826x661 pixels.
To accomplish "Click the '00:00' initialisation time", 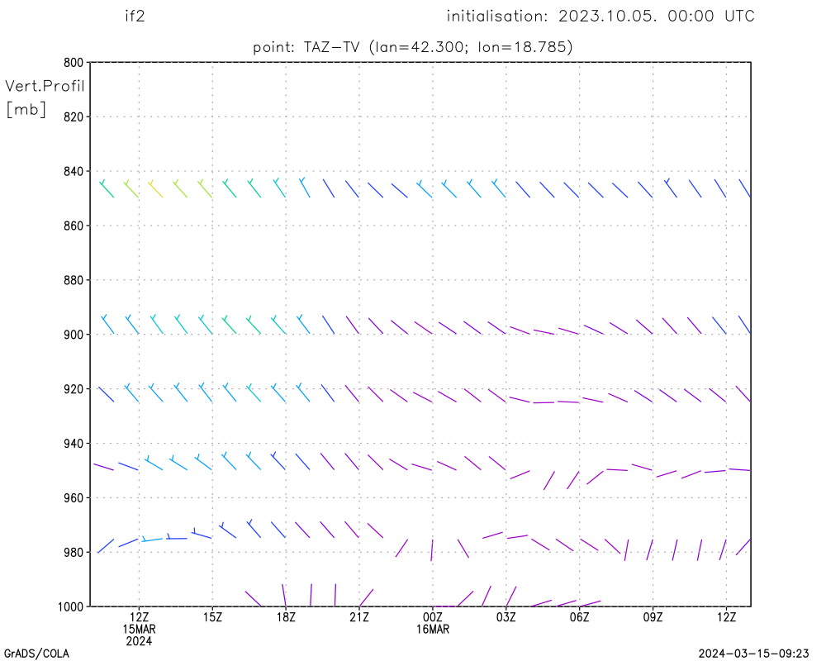I will (691, 17).
